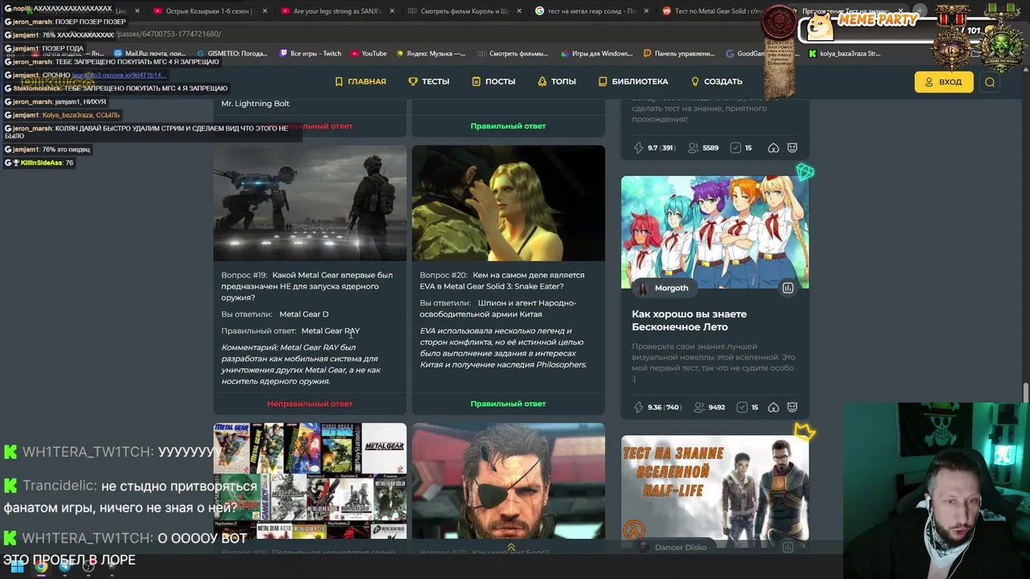1030x579 pixels.
Task: Open the YouTube bookmark
Action: click(x=369, y=54)
